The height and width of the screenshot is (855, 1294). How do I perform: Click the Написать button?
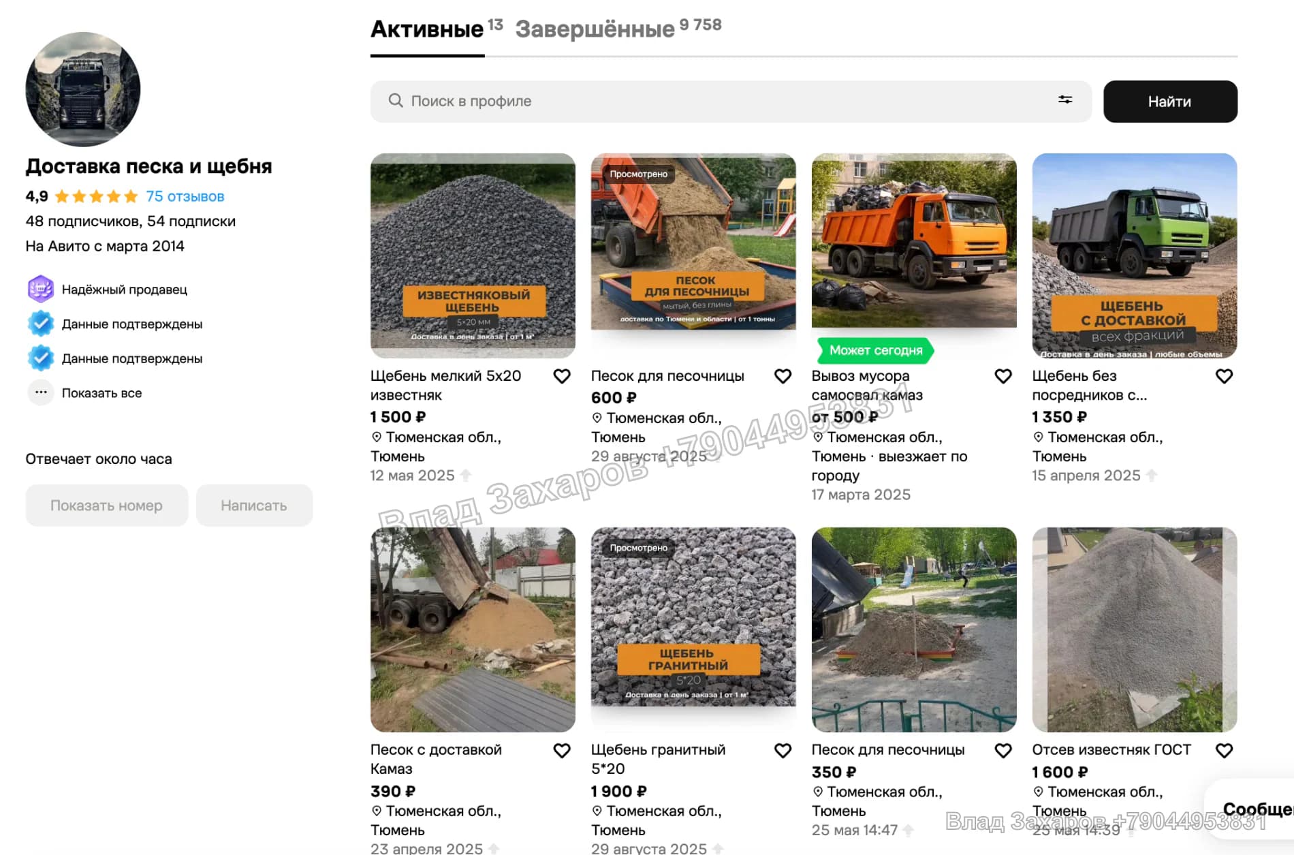pos(254,506)
